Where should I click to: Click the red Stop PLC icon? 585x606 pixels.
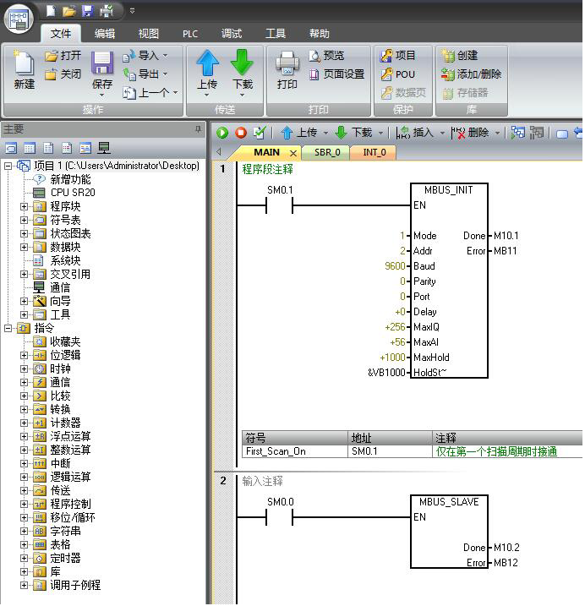coord(241,133)
